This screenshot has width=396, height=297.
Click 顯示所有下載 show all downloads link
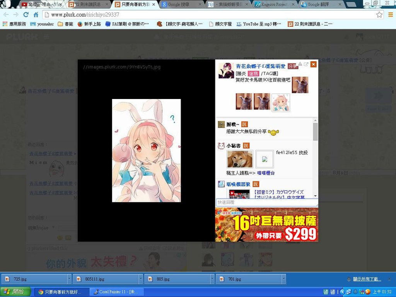[x=367, y=279]
